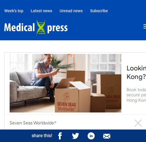Close the Seven Seas Worldwide ad
Viewport: 146px width, 142px height.
pos(138,123)
